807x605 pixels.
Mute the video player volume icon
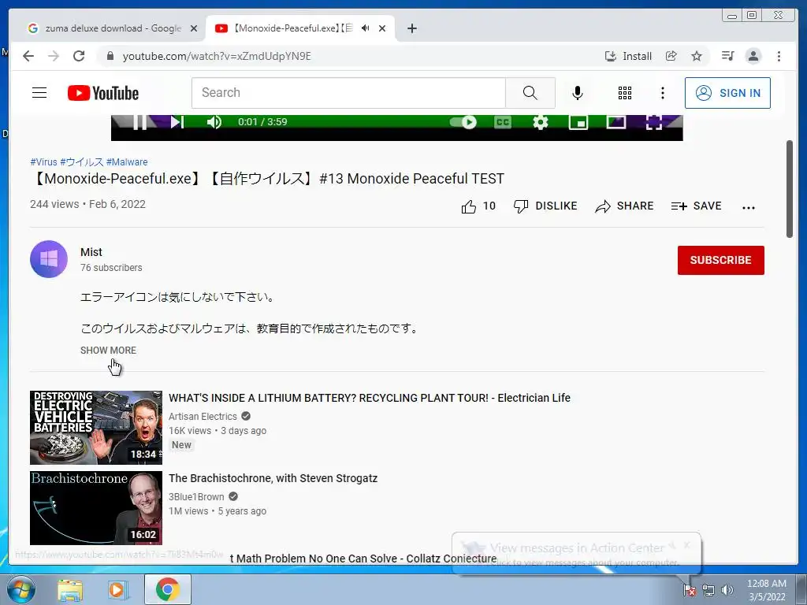(214, 122)
